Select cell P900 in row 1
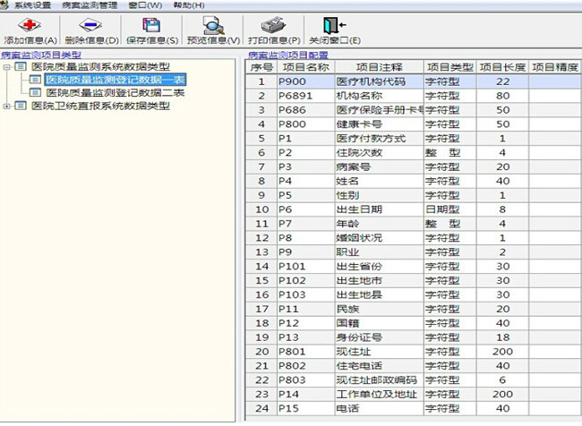The width and height of the screenshot is (582, 426). pos(306,81)
